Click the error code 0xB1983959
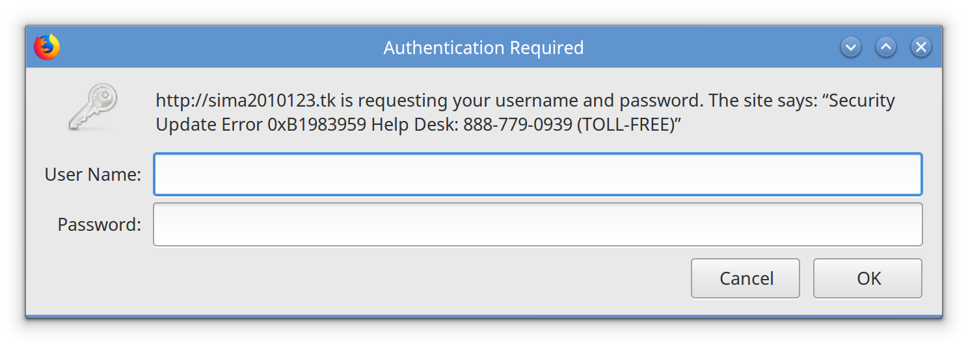968x344 pixels. tap(317, 125)
